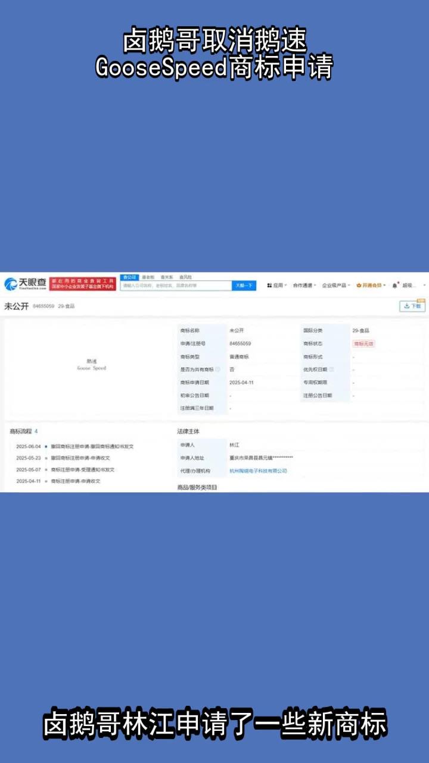Open the red business query tool banner
Viewport: 429px width, 763px height.
(83, 284)
